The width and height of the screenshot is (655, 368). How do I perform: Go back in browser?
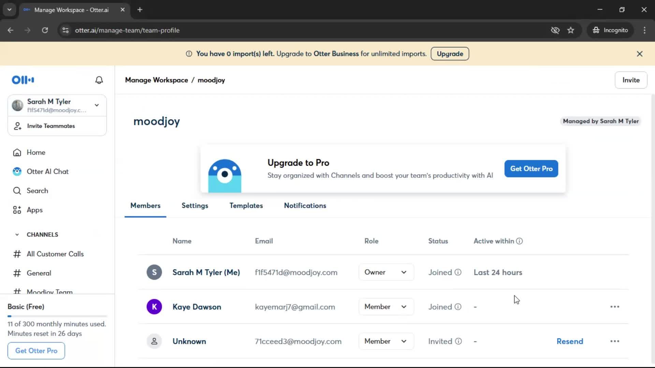(x=11, y=30)
